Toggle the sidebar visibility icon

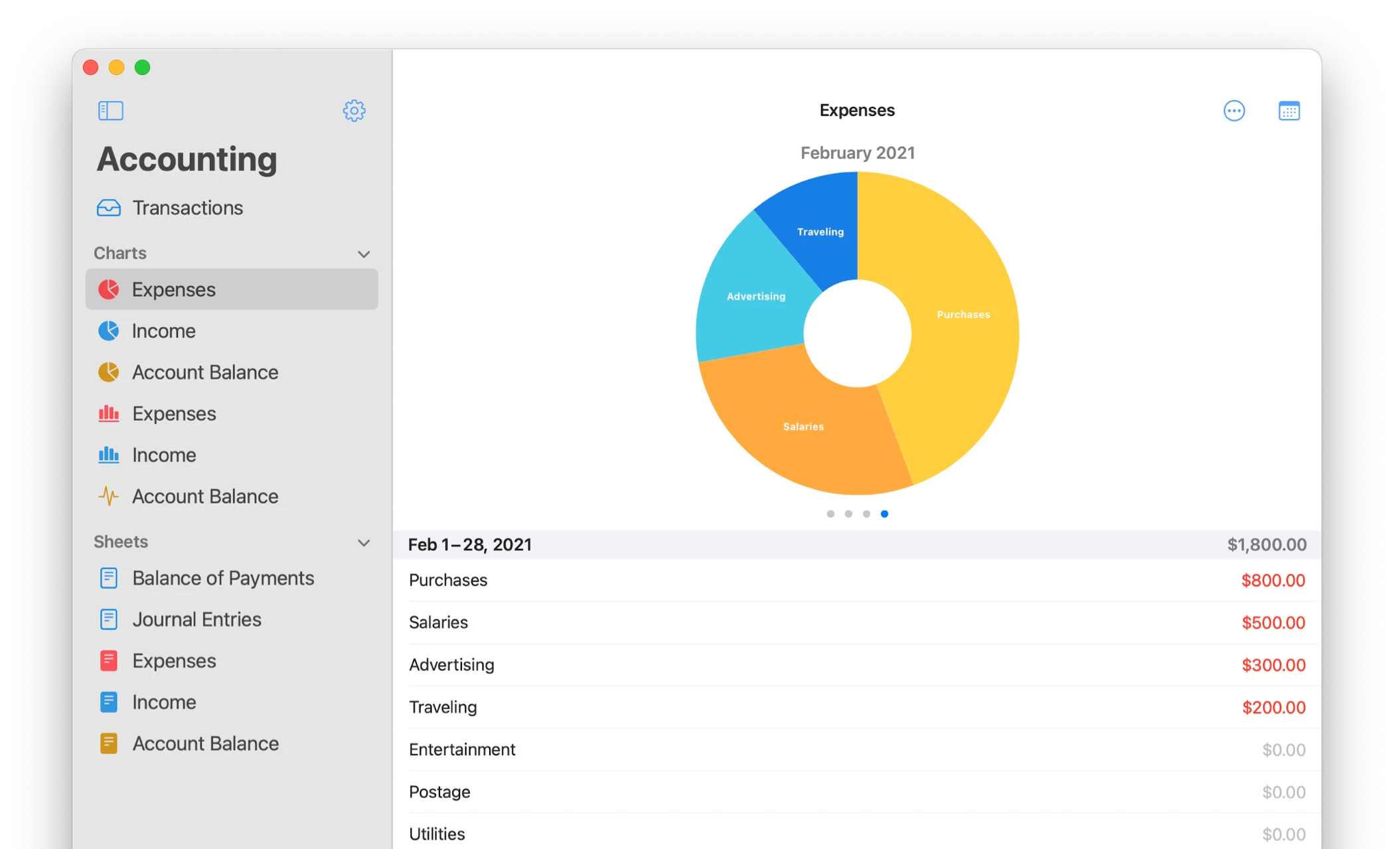[110, 110]
